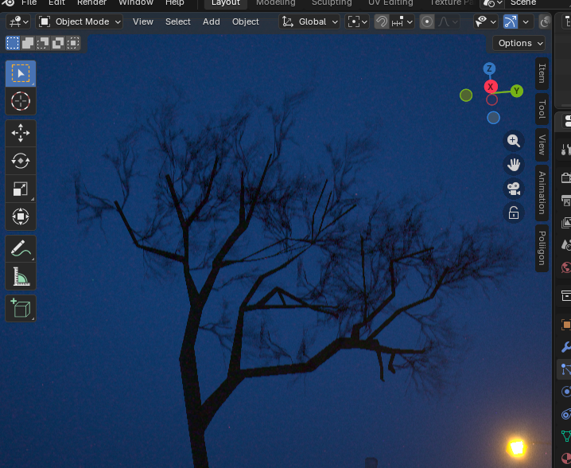The height and width of the screenshot is (468, 571).
Task: Open the Object properties orange square tab
Action: point(565,325)
